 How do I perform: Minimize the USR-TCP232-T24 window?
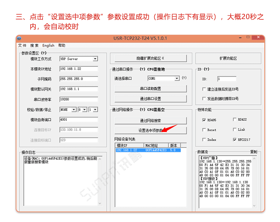pos(240,37)
